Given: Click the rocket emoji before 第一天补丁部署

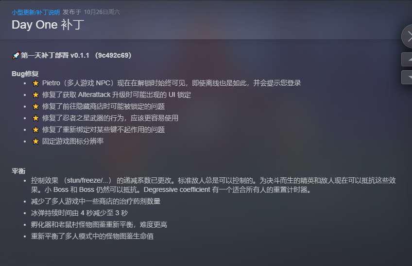Looking at the screenshot, I should coord(16,55).
